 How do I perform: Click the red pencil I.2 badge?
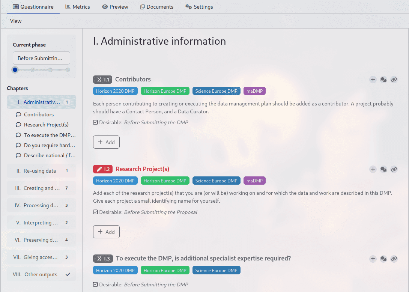tap(103, 169)
